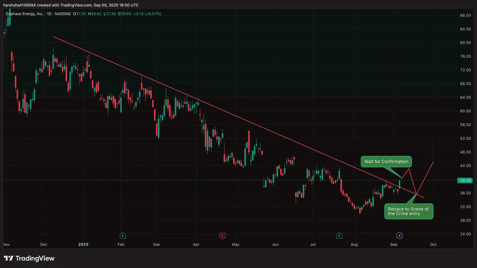Click the high value H39.82

coord(95,14)
